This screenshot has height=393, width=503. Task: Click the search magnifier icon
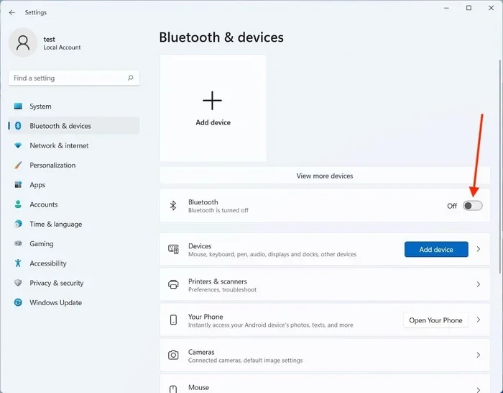coord(130,78)
